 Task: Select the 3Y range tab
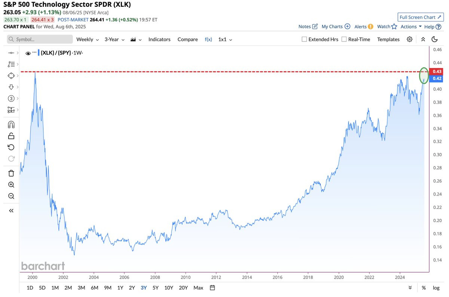coord(144,288)
